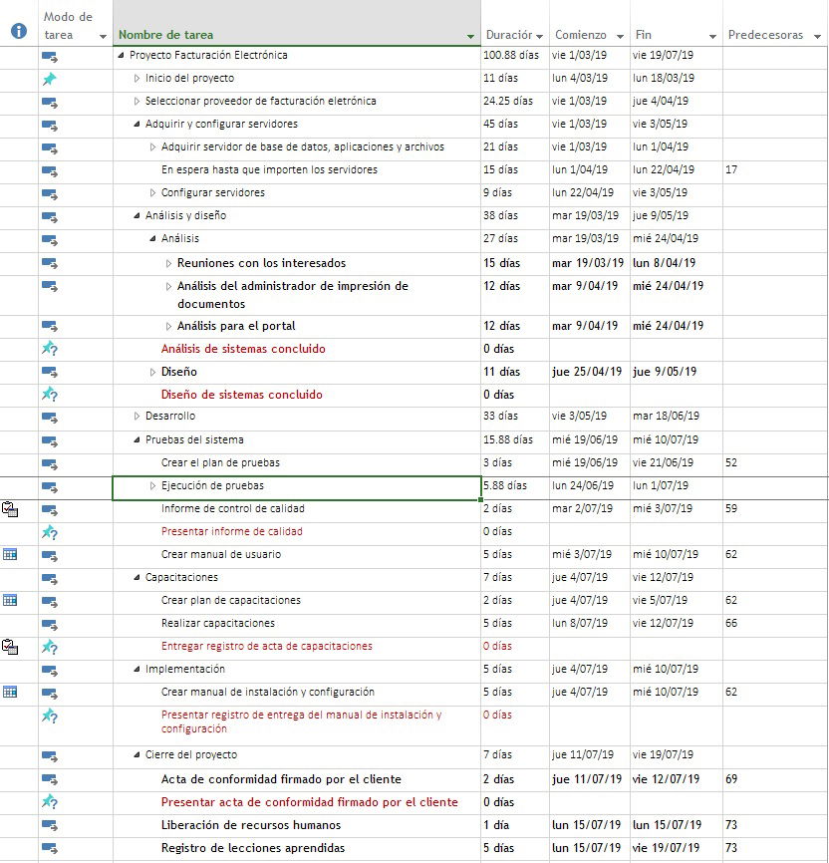This screenshot has width=829, height=863.
Task: Click the fill handle of the selected Ejecución de pruebas cell
Action: click(480, 499)
